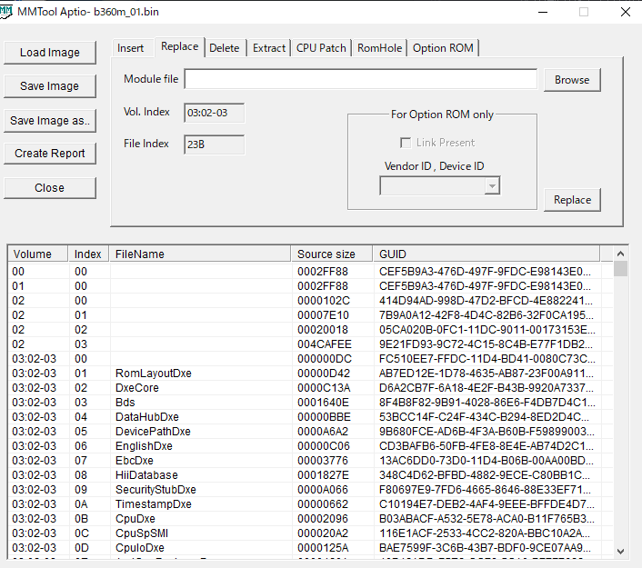
Task: Switch to the Extract tab
Action: [x=269, y=48]
